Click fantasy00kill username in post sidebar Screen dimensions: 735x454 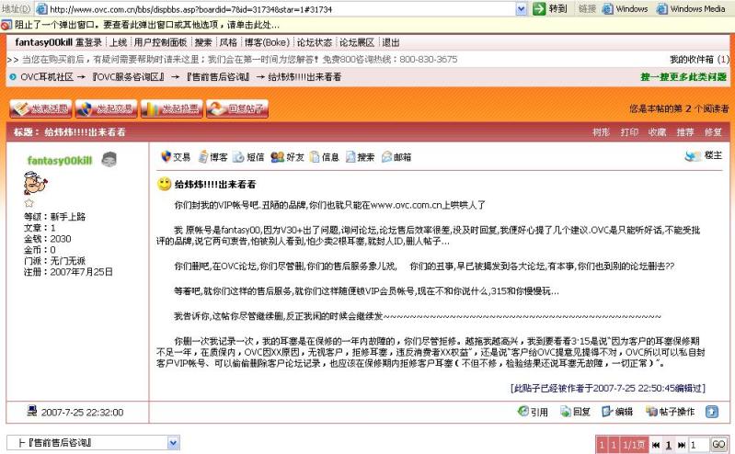point(60,161)
